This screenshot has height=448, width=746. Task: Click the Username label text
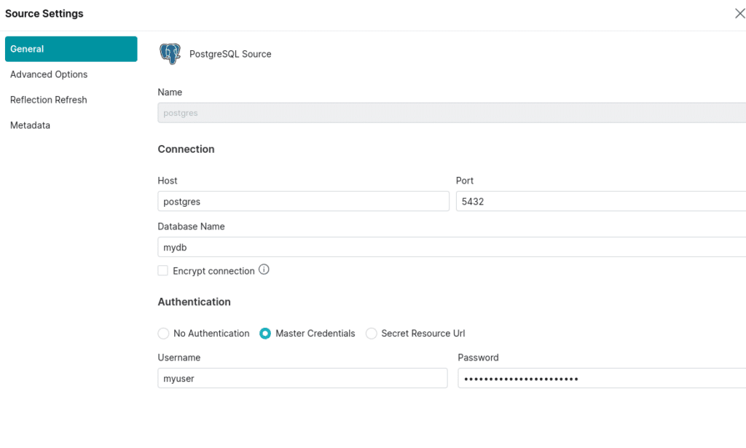point(179,358)
